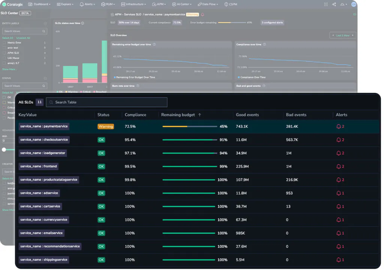
Task: Click search icon in Status search box
Action: 43,86
